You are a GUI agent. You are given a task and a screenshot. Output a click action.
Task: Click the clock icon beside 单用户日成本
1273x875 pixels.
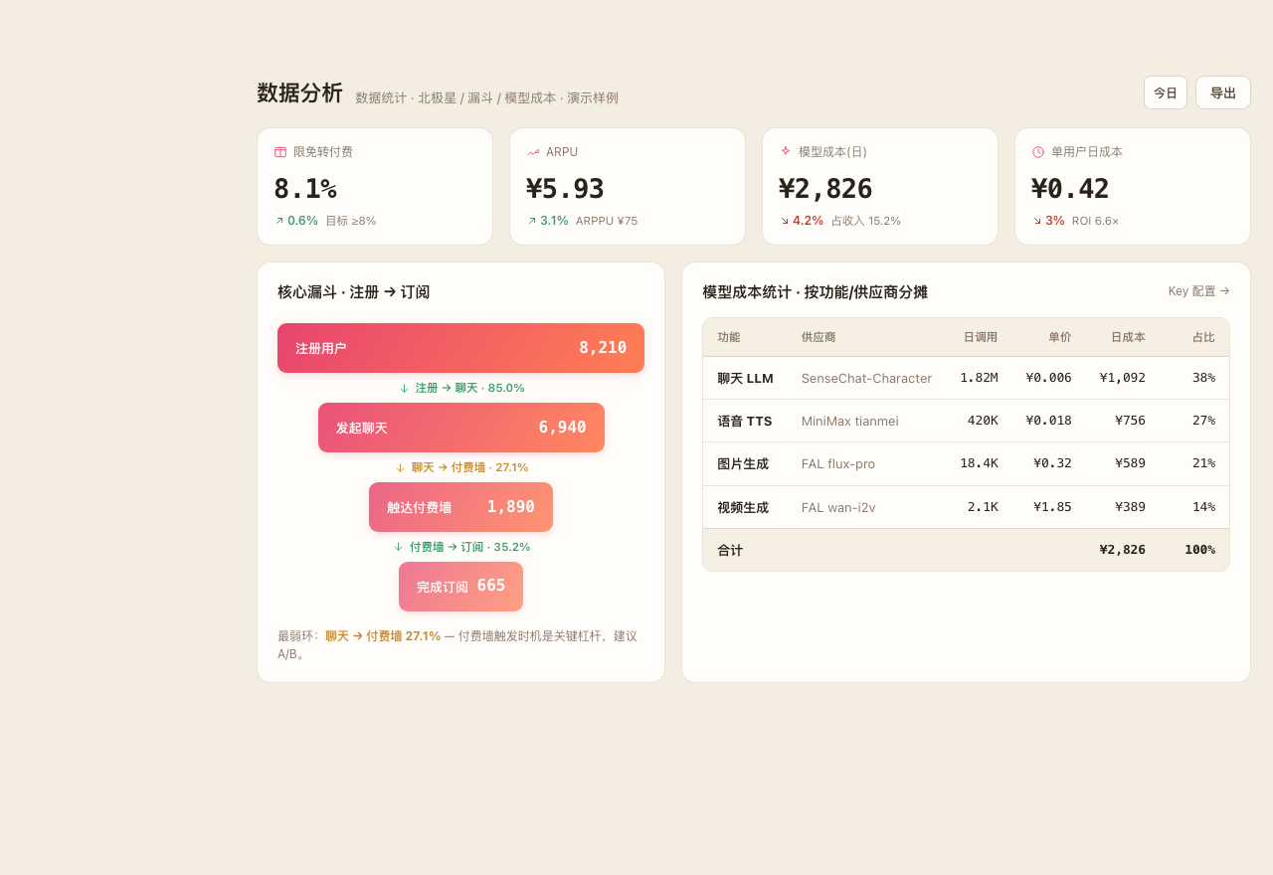1038,152
